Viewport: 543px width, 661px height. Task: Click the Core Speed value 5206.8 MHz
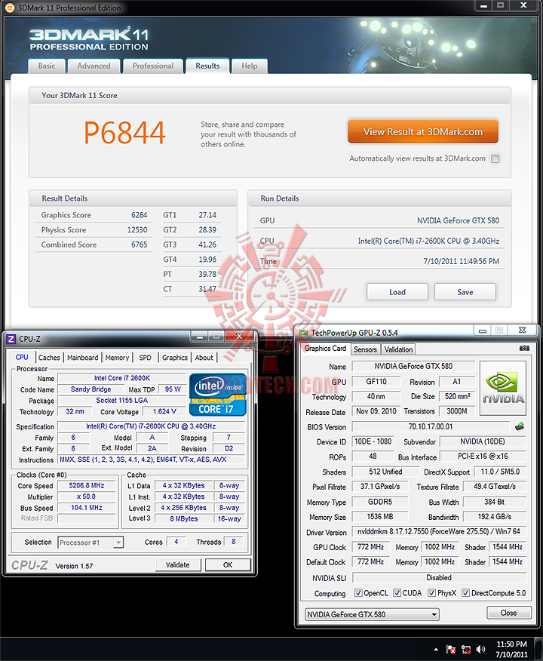coord(87,486)
